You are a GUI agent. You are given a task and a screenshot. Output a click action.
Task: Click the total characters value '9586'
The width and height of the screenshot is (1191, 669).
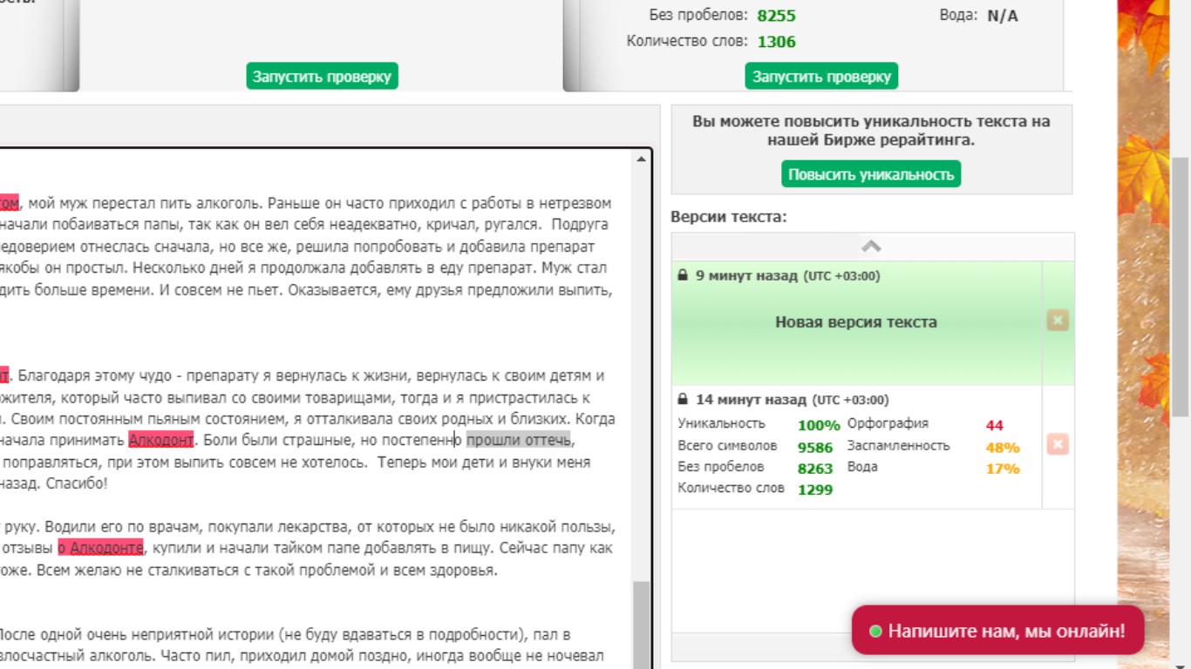[x=815, y=448]
